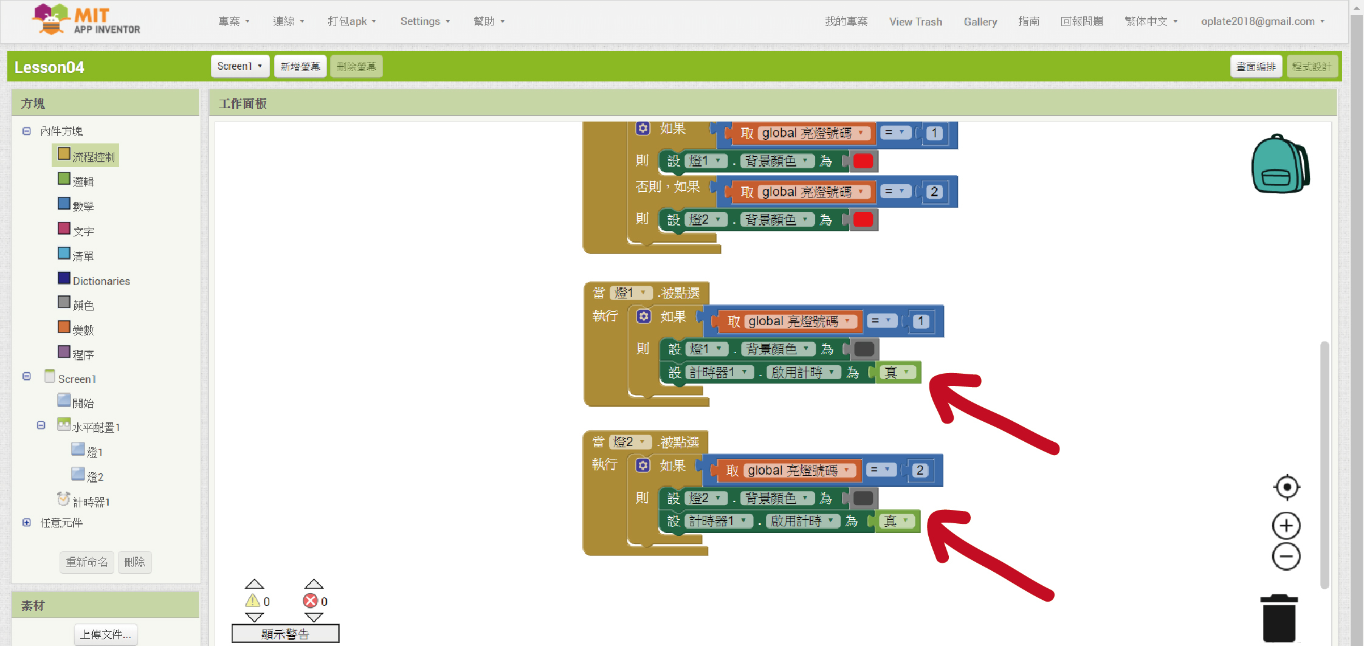The width and height of the screenshot is (1364, 646).
Task: Select the 清單 block category
Action: tap(77, 255)
